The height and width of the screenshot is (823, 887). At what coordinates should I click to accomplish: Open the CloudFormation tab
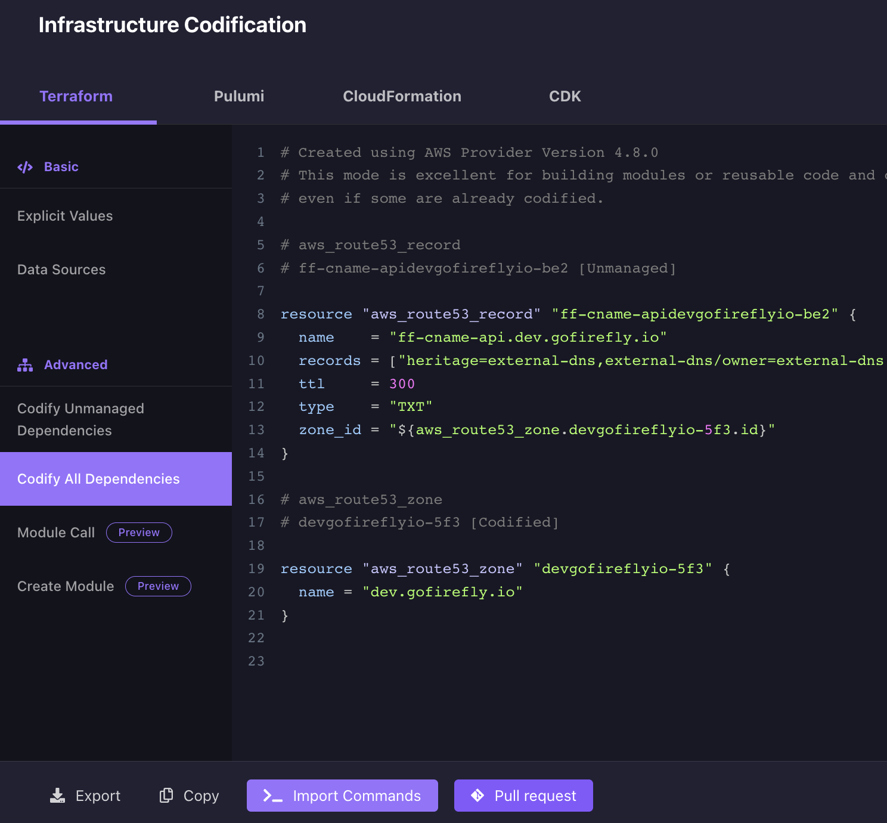coord(402,97)
